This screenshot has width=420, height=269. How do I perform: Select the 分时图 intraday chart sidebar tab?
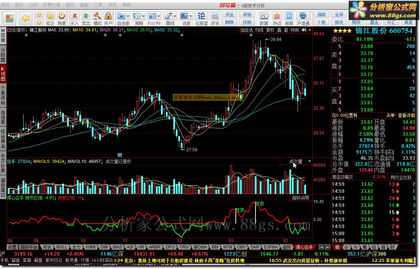coord(3,55)
